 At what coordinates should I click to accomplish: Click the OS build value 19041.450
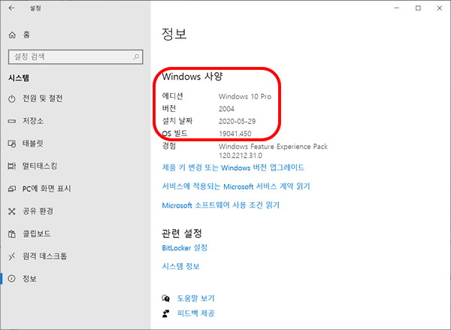[235, 134]
